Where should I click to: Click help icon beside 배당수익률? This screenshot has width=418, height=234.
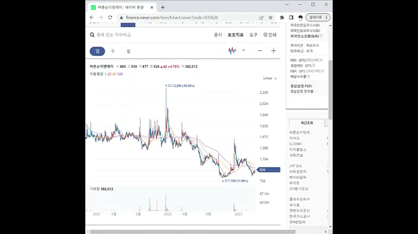[308, 76]
